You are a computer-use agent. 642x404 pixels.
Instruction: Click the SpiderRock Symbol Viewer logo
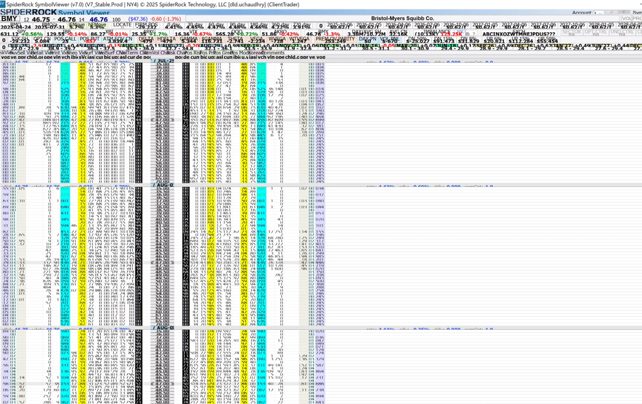(55, 13)
